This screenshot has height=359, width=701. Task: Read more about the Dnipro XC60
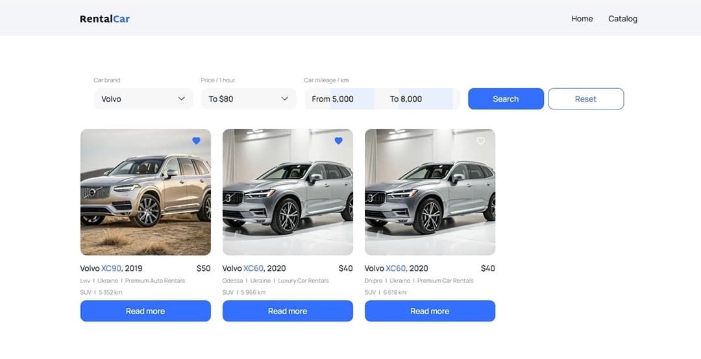430,311
